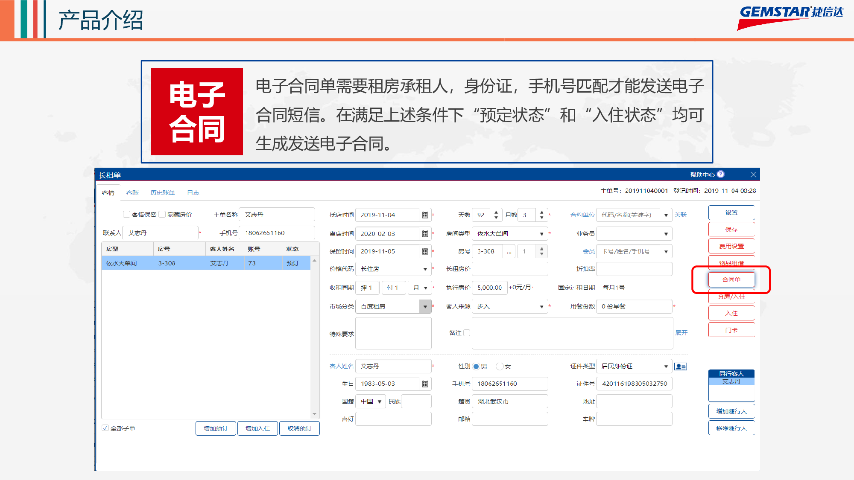The image size is (854, 480).
Task: Click the 特殊要求 text area
Action: pos(393,333)
